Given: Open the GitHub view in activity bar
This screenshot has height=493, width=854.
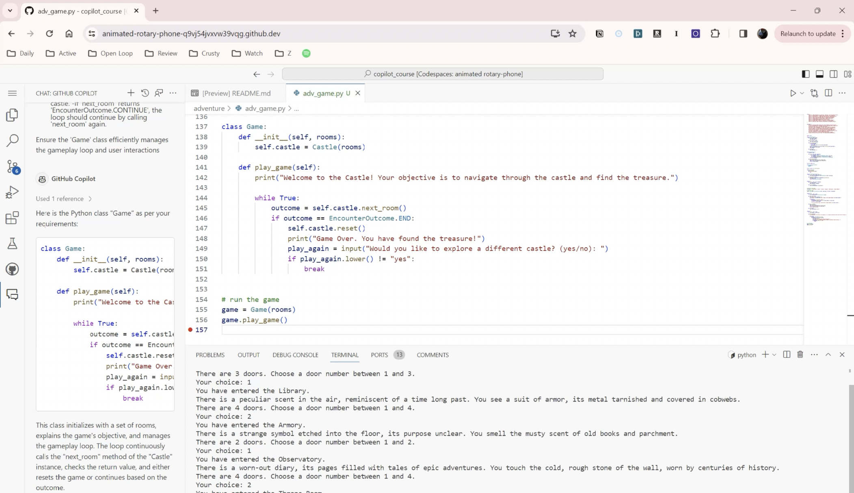Looking at the screenshot, I should tap(12, 269).
